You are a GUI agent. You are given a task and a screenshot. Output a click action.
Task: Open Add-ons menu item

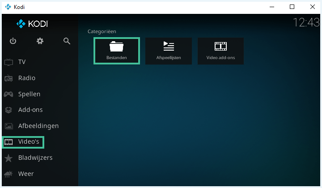coord(30,110)
